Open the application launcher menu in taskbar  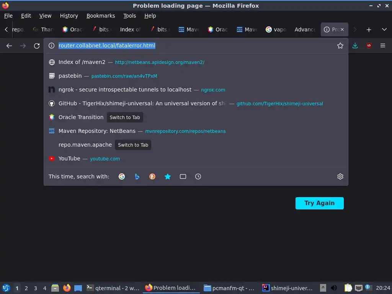(6, 288)
